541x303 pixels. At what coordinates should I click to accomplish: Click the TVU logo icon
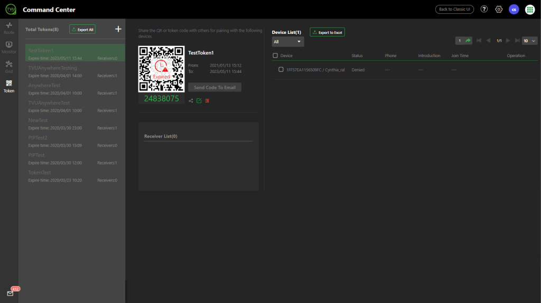click(x=11, y=10)
